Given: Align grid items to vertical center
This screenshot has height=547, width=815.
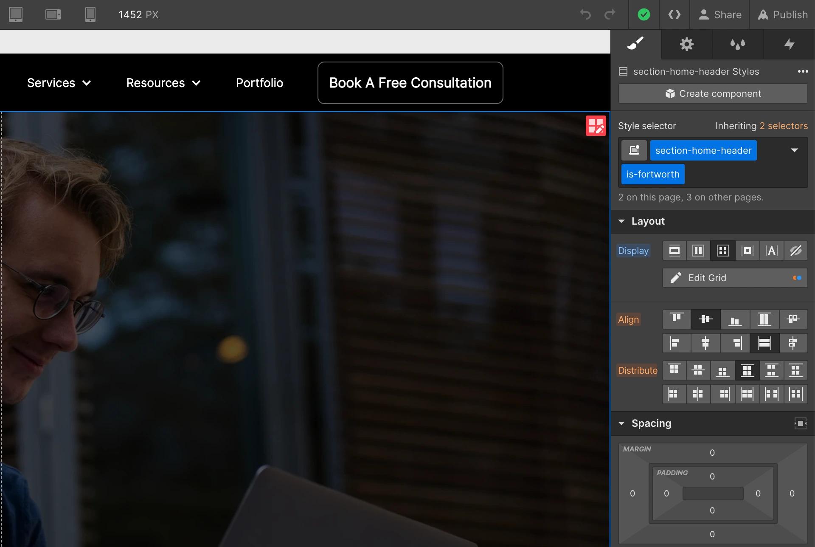Looking at the screenshot, I should 705,319.
